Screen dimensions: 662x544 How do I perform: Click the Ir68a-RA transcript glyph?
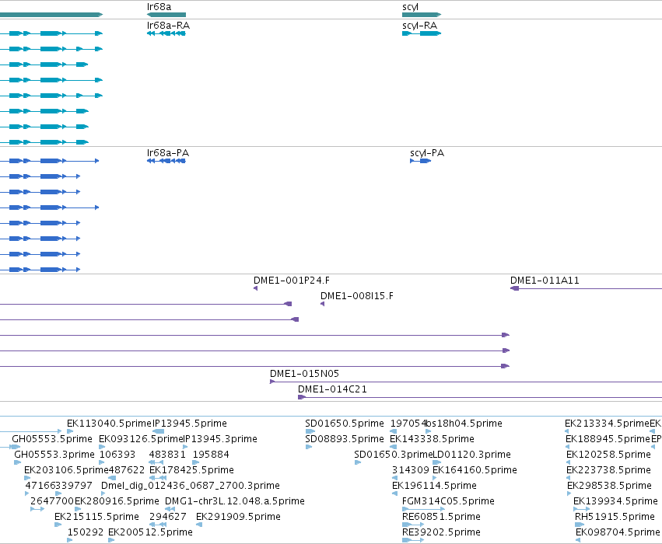(166, 33)
